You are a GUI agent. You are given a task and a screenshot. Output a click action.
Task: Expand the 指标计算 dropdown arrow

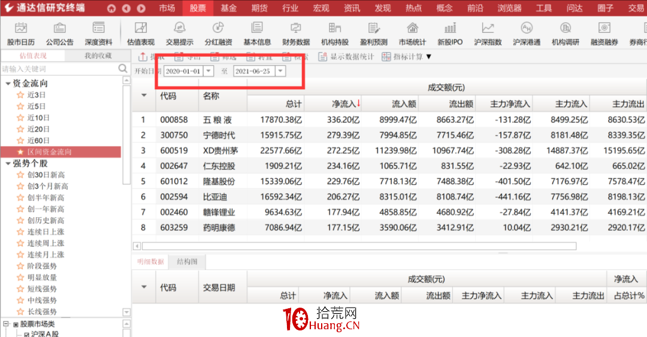(429, 57)
